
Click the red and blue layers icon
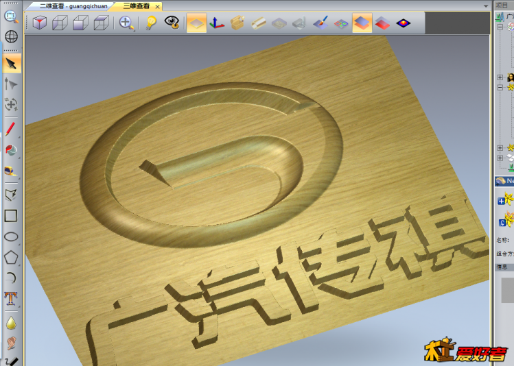point(382,23)
